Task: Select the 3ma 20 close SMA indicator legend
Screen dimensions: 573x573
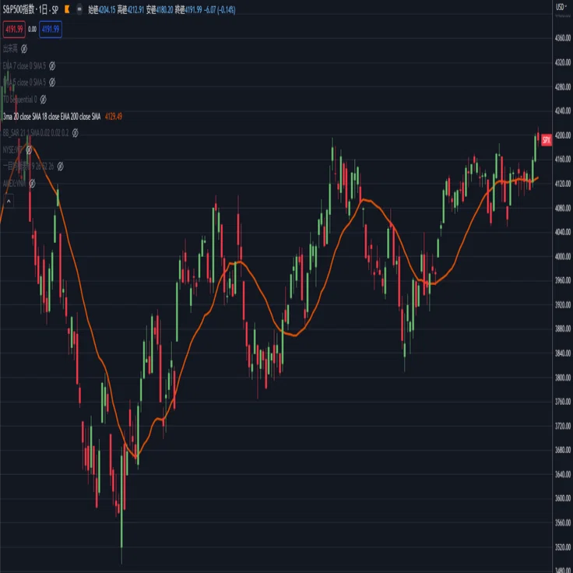Action: (x=51, y=117)
